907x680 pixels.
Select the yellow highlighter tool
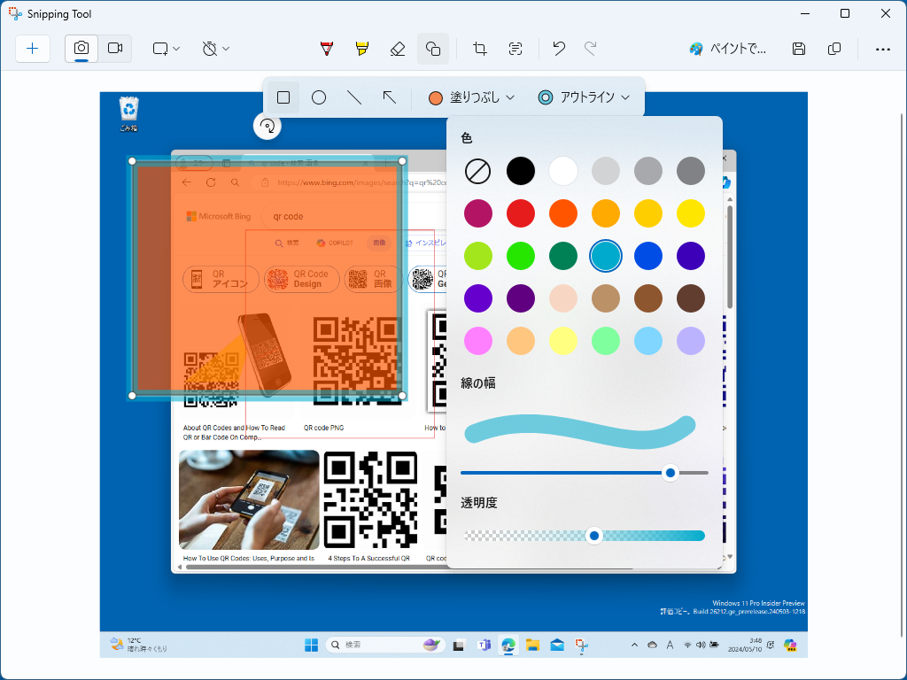(x=362, y=49)
